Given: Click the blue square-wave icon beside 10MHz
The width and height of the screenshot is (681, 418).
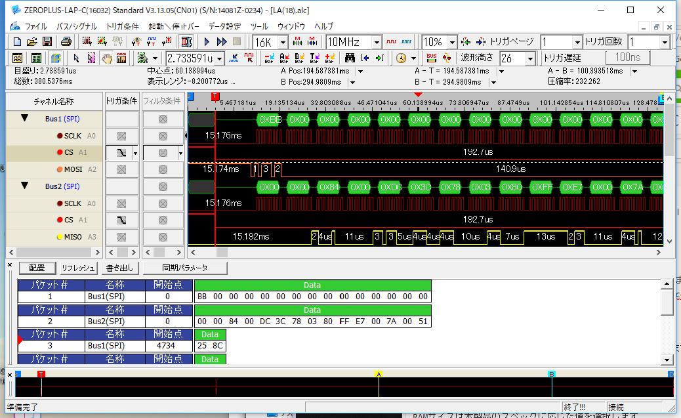Looking at the screenshot, I should point(407,42).
